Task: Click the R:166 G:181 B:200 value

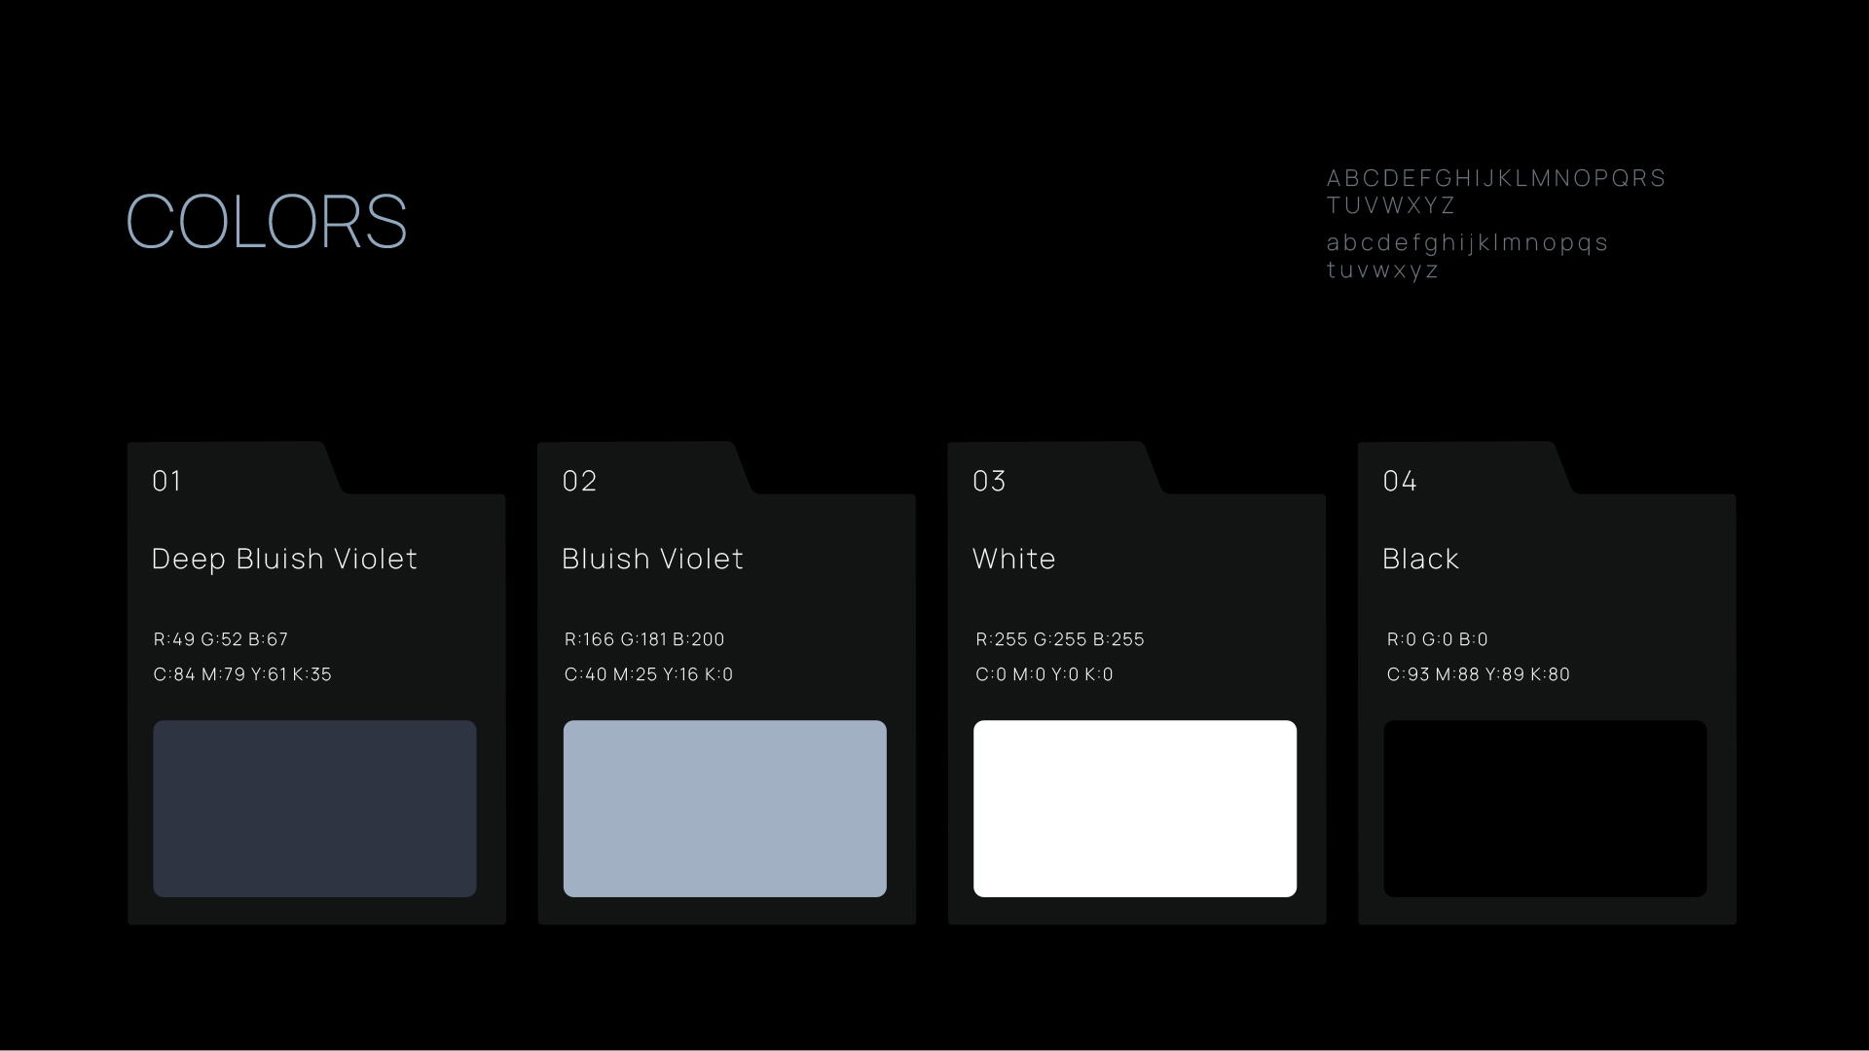Action: (644, 639)
